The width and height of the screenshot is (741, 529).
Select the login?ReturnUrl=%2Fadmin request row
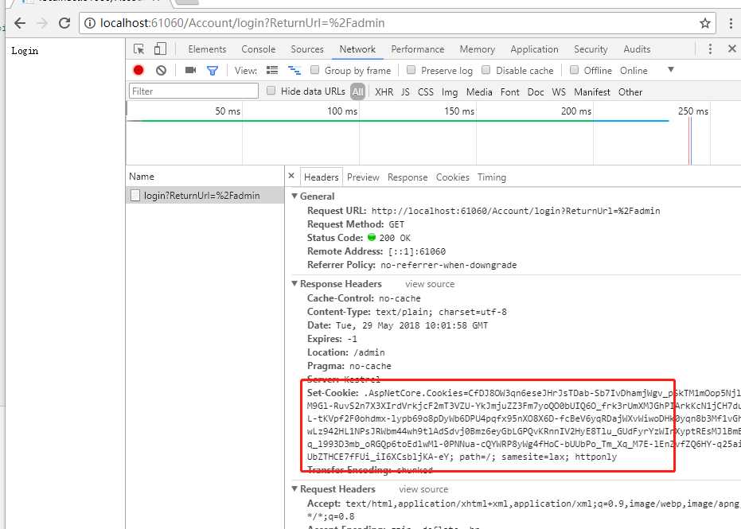(x=205, y=195)
